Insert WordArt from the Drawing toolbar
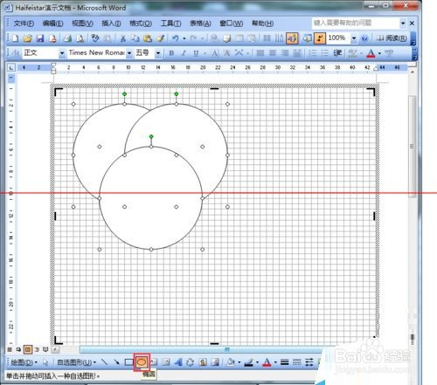The height and width of the screenshot is (385, 437). click(x=178, y=362)
